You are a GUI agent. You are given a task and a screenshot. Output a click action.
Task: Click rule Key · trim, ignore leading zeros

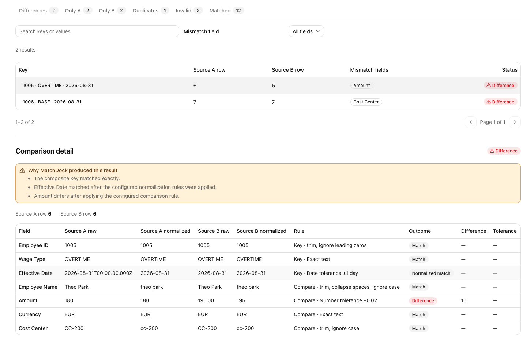[330, 245]
